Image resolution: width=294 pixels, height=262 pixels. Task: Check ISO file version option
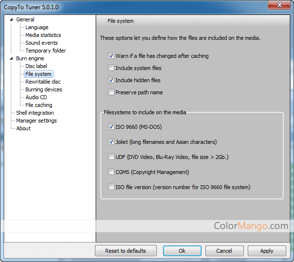point(111,187)
